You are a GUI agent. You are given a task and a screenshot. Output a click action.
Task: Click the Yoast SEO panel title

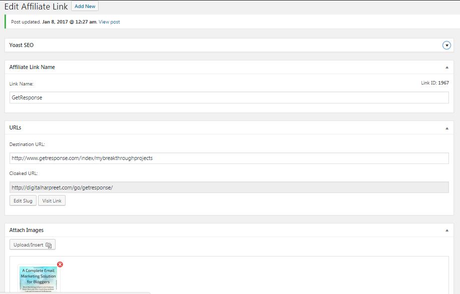point(22,45)
